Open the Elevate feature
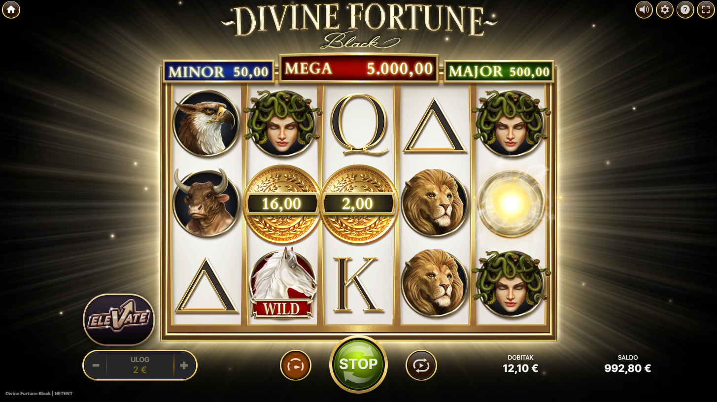The image size is (717, 402). pyautogui.click(x=119, y=319)
